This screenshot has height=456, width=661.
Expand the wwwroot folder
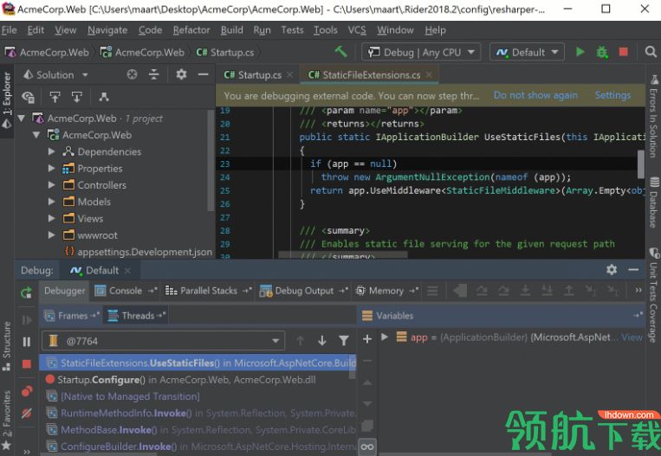coord(51,235)
